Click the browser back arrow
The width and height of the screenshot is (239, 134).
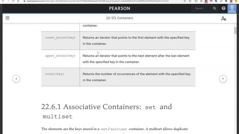coord(3,1)
